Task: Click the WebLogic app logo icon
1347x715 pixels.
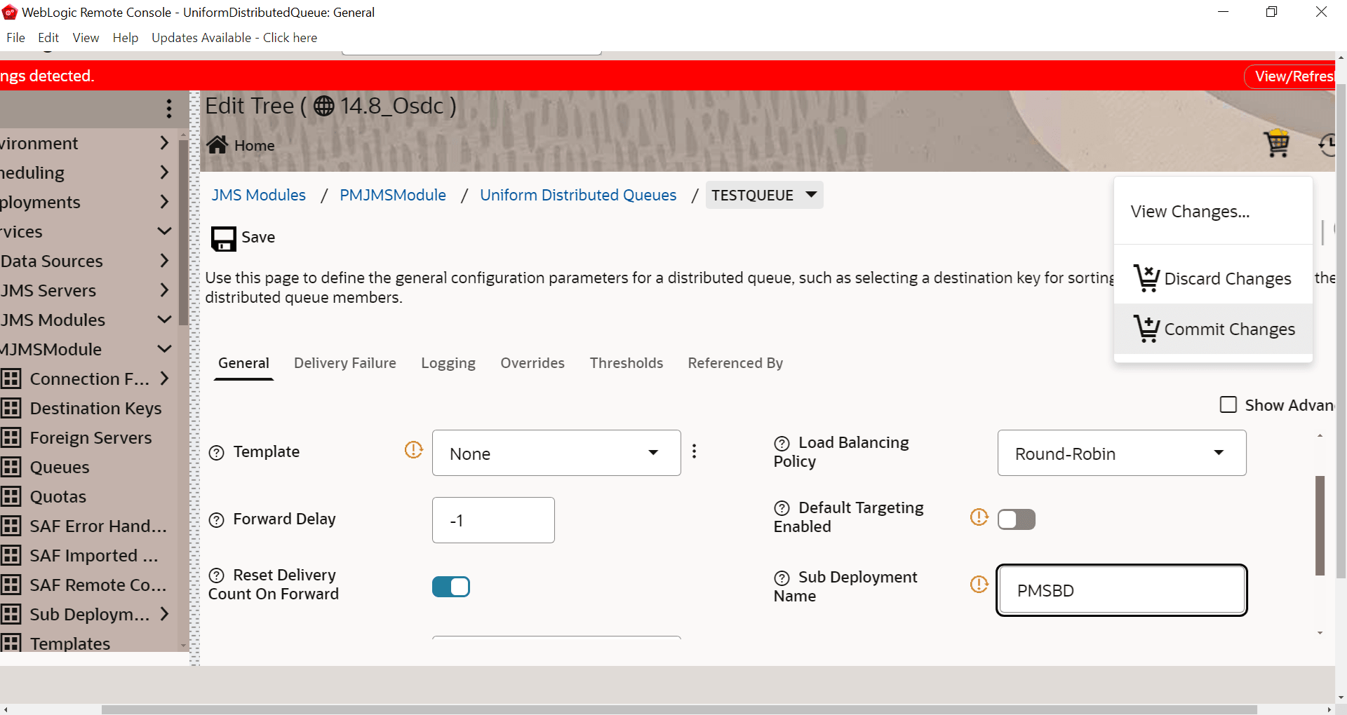Action: 10,12
